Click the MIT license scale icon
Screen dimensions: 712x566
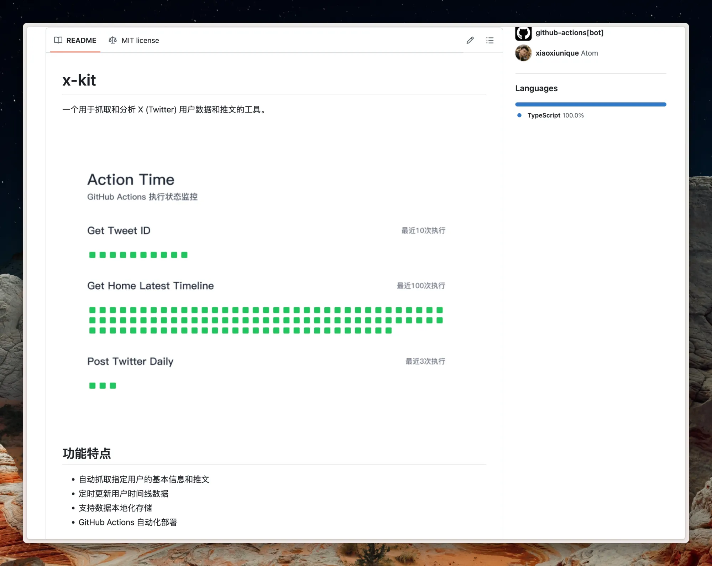tap(112, 40)
